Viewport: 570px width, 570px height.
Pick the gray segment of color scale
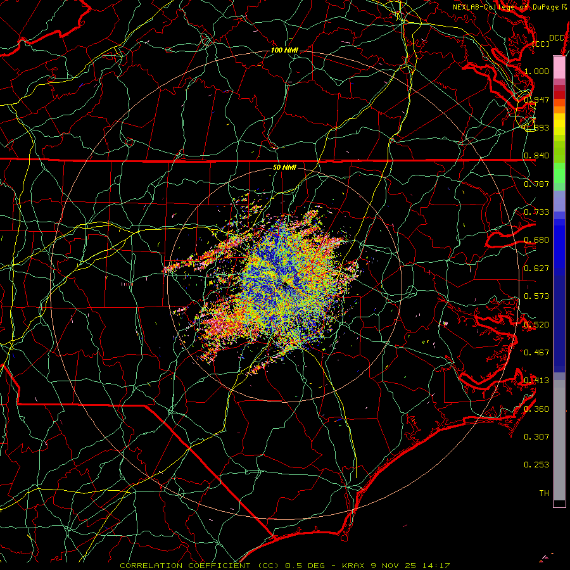coord(559,440)
